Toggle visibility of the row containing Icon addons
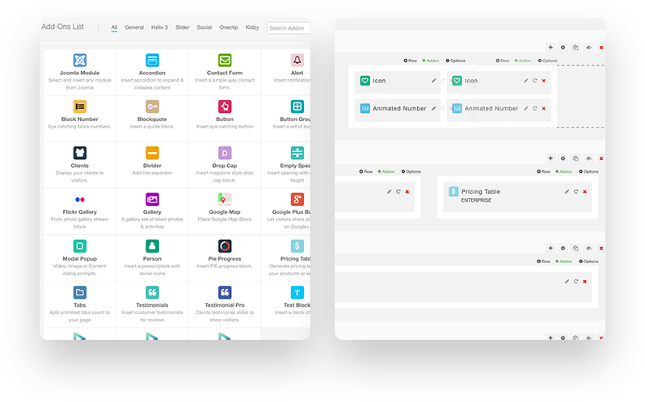645x402 pixels. pos(588,48)
